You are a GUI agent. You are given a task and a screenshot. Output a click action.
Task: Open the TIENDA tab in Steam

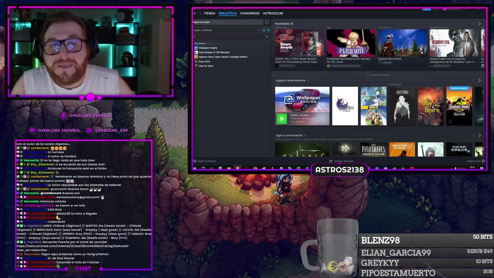pyautogui.click(x=210, y=13)
